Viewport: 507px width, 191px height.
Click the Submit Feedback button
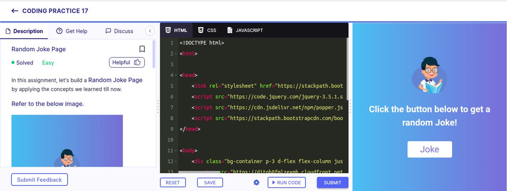[x=39, y=180]
